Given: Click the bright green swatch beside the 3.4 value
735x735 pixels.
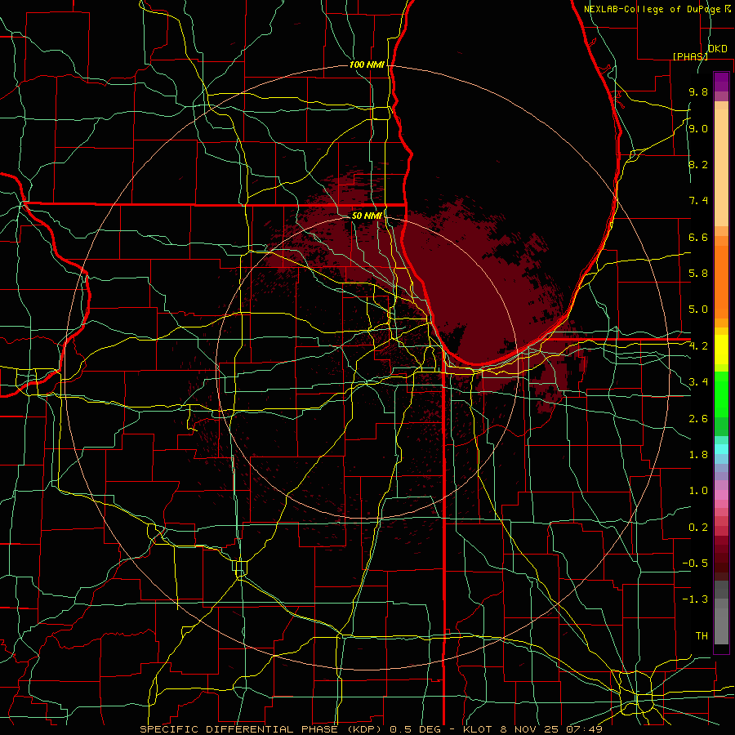Looking at the screenshot, I should 721,394.
